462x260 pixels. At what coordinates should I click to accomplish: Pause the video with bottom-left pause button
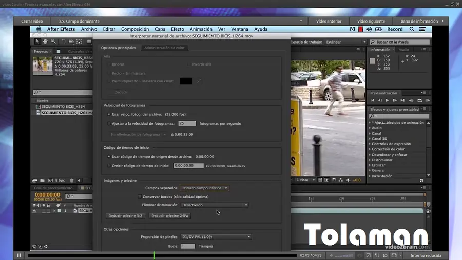pos(19,255)
